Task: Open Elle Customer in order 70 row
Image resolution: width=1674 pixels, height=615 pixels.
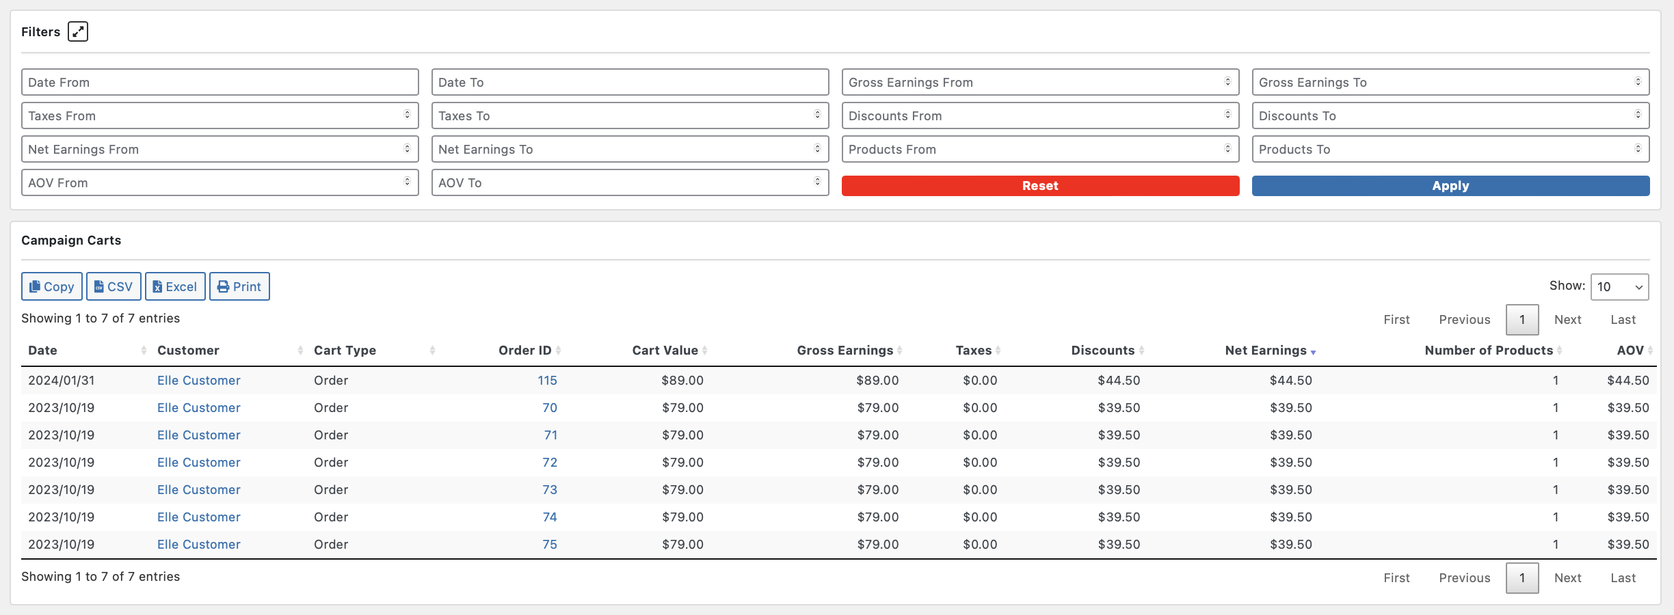Action: tap(199, 408)
